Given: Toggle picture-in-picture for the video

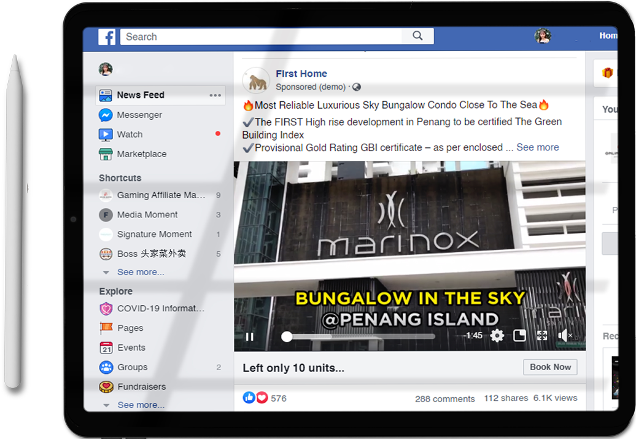Looking at the screenshot, I should click(x=519, y=335).
